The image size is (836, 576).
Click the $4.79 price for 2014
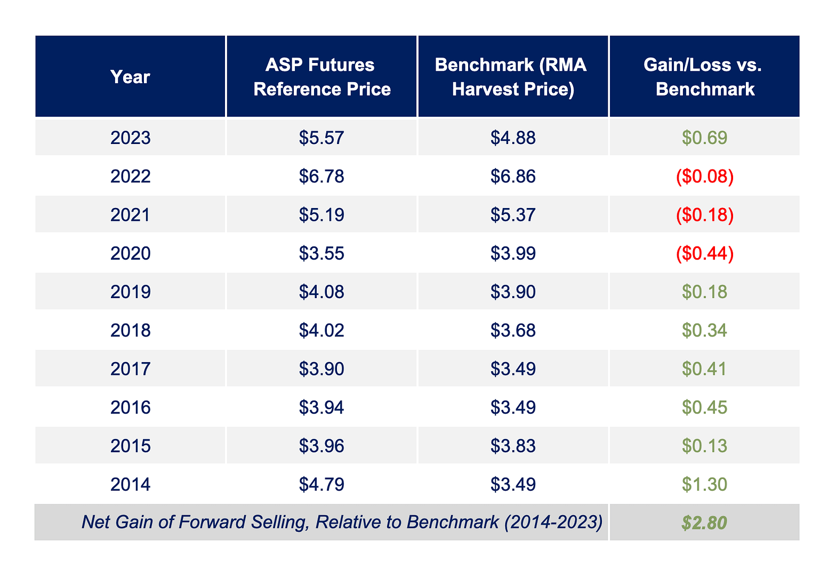point(321,484)
